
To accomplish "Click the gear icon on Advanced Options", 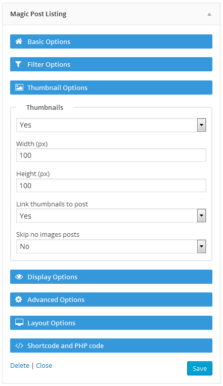I will [19, 299].
